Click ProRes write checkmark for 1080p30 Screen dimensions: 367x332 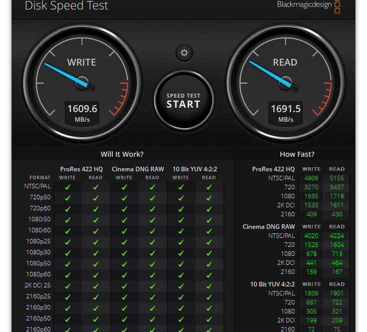pos(68,253)
